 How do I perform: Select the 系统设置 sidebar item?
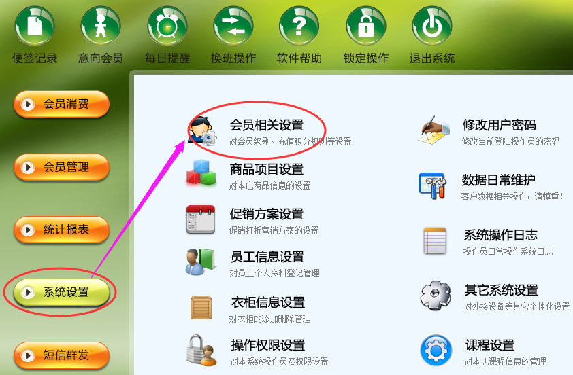pyautogui.click(x=61, y=292)
